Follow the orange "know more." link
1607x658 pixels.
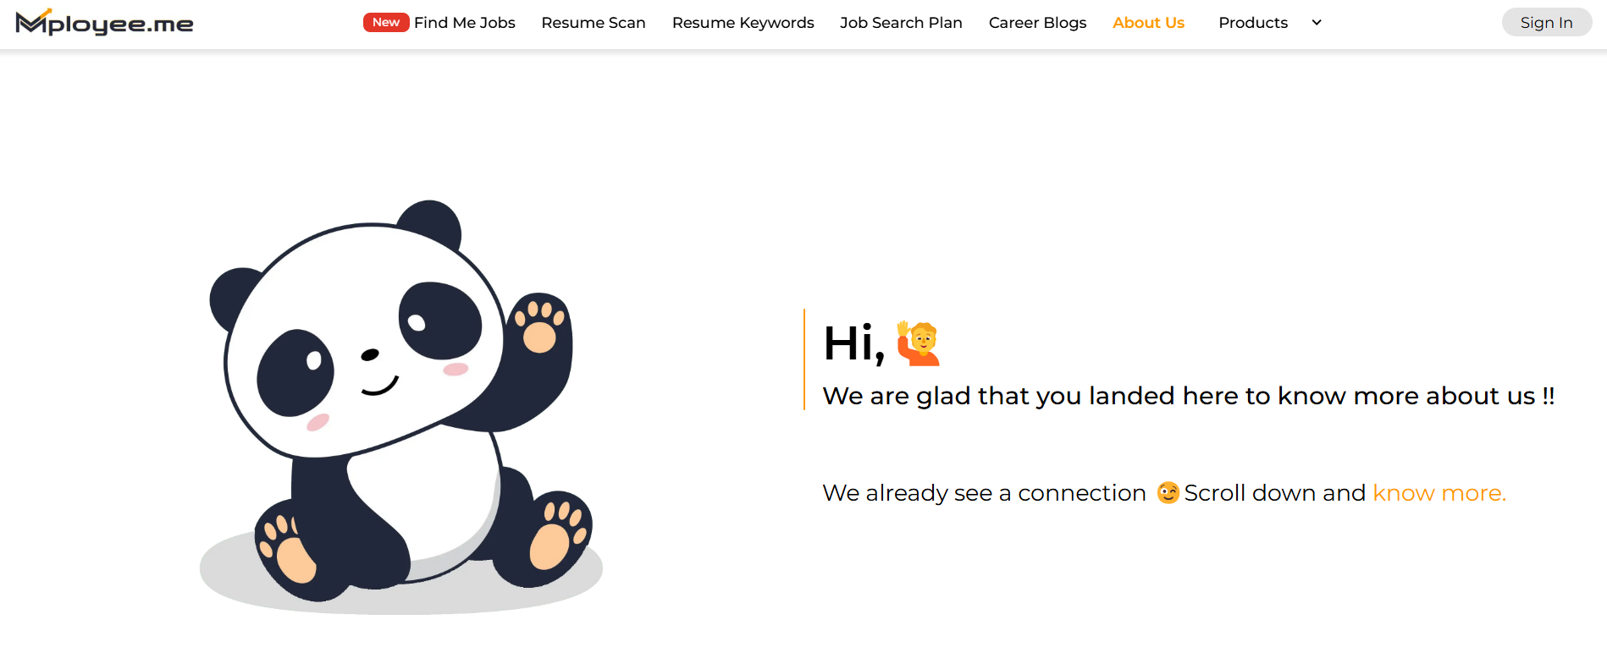(1439, 492)
